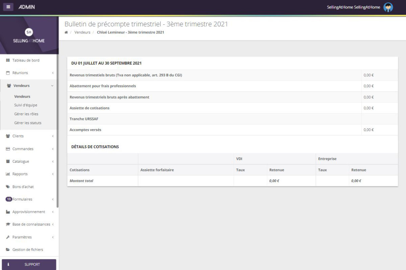Click the Assiette forfaitaire column header
Image resolution: width=406 pixels, height=270 pixels.
[x=157, y=170]
